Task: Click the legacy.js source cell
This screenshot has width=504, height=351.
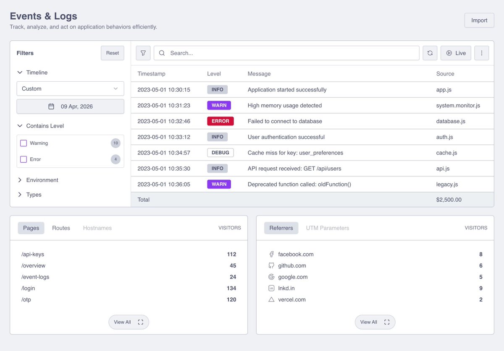Action: pos(447,184)
